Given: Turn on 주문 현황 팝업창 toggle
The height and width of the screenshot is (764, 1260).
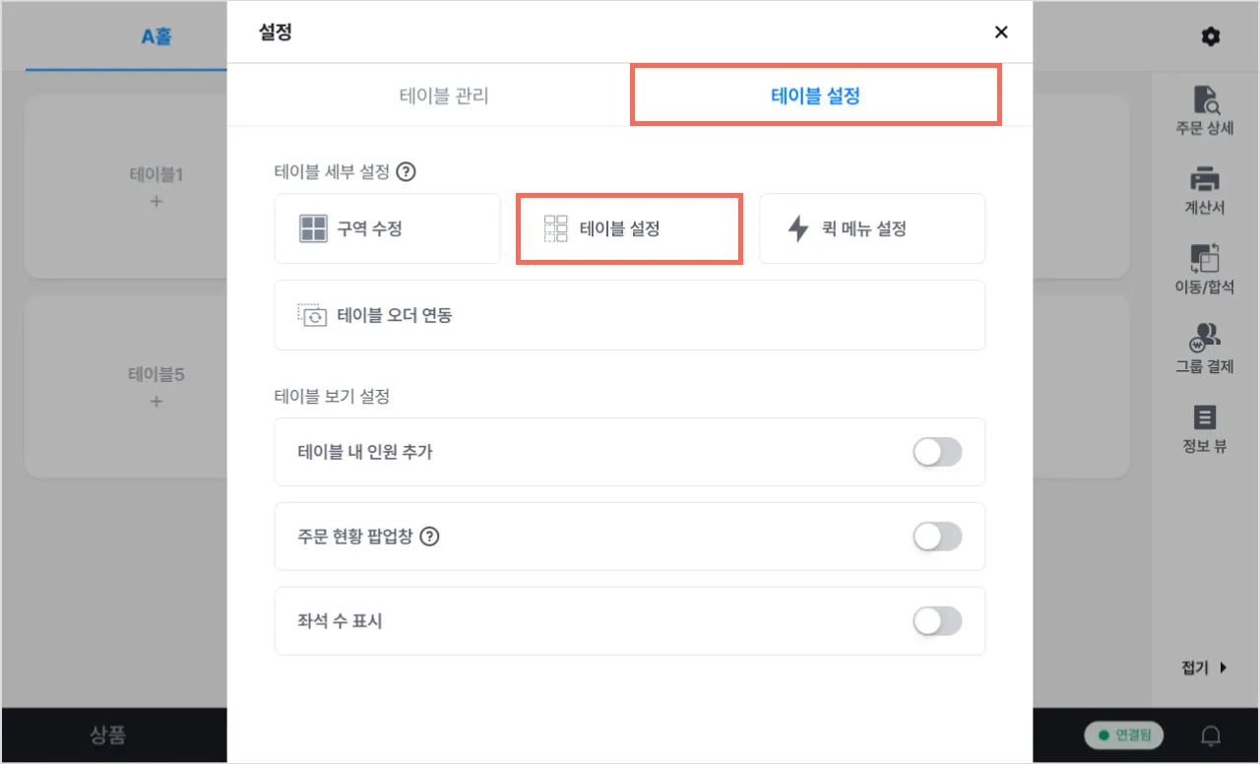Looking at the screenshot, I should point(936,537).
